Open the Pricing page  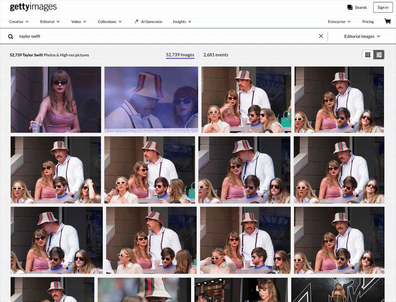[x=368, y=22]
